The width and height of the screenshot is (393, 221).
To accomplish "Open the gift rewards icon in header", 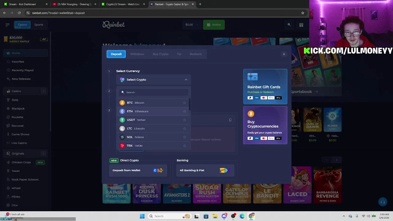I will 301,25.
